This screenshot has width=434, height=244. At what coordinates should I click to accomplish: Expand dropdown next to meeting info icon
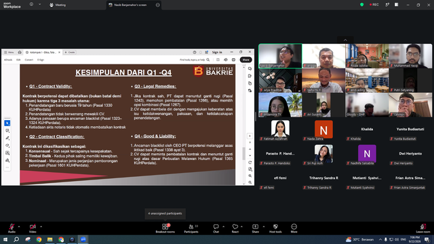[x=39, y=5]
